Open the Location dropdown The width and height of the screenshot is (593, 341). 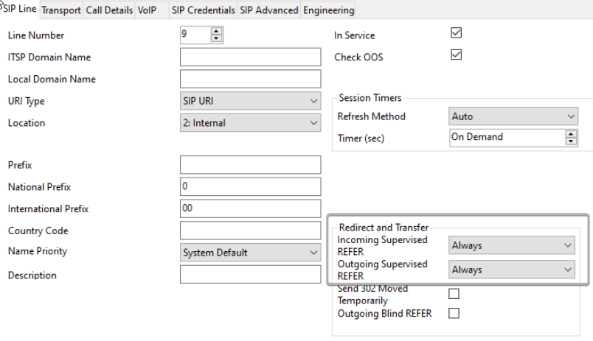250,123
